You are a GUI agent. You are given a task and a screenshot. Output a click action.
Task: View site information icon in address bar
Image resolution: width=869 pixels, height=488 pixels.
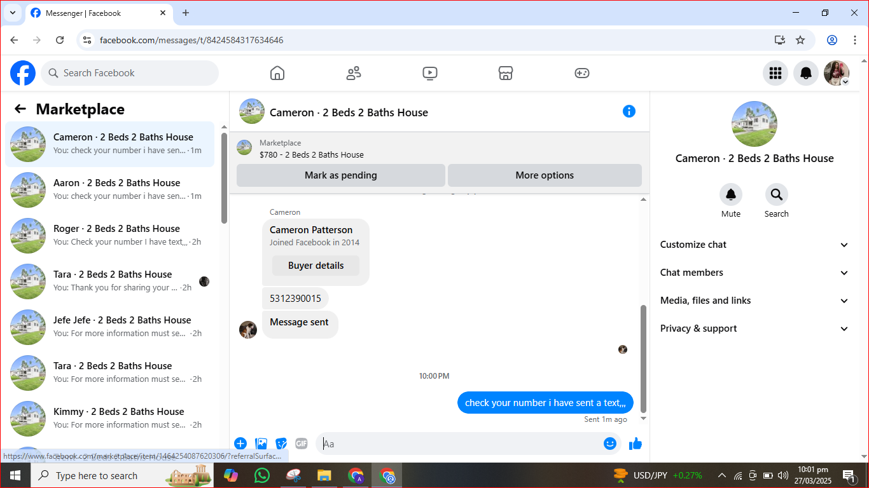[x=88, y=40]
